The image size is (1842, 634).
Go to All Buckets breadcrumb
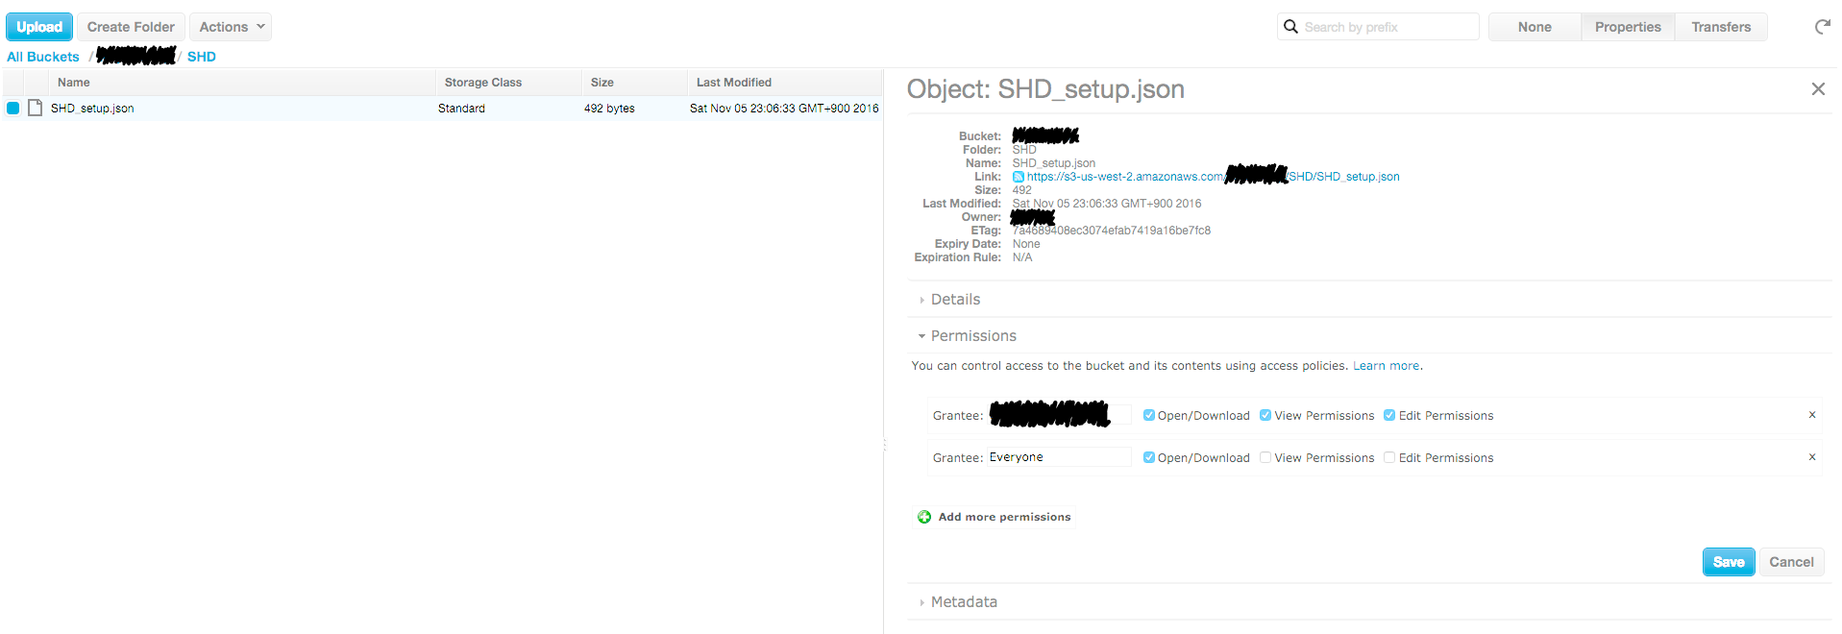click(43, 57)
